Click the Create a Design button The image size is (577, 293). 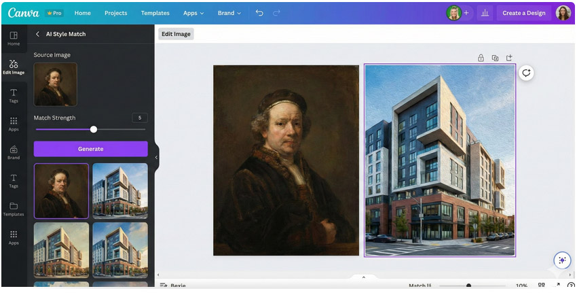point(523,13)
